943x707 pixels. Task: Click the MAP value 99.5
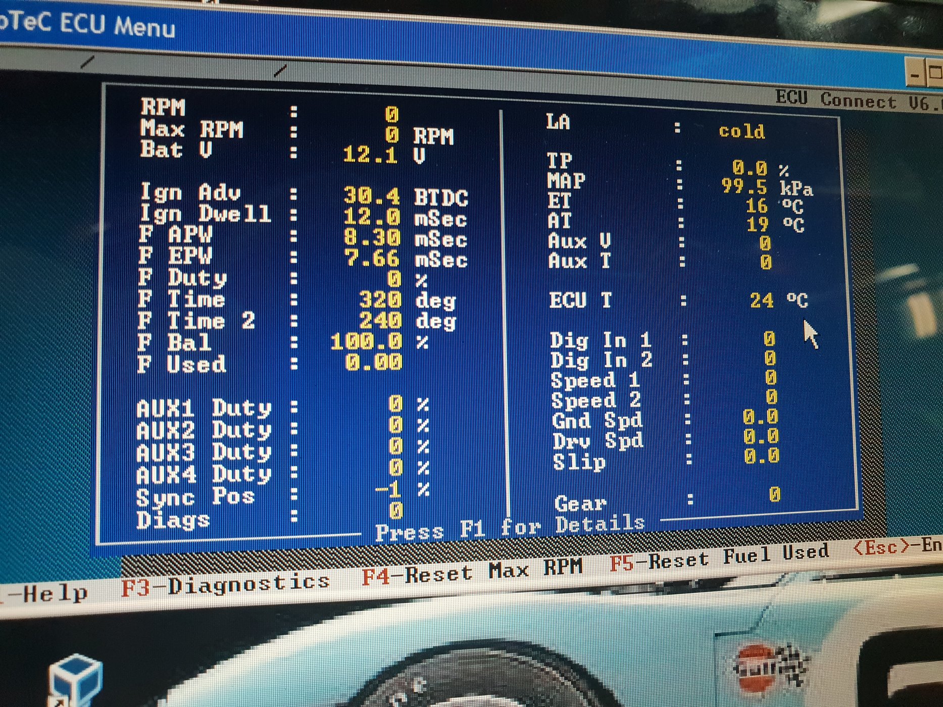(x=744, y=186)
